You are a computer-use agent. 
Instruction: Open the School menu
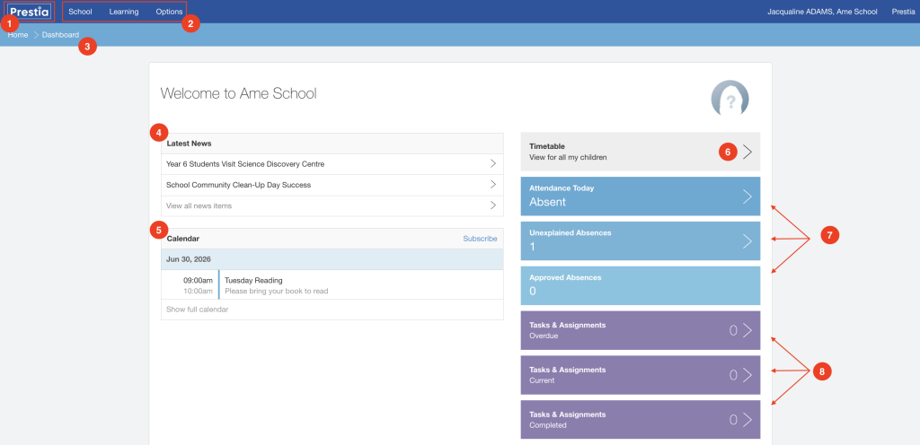coord(80,12)
